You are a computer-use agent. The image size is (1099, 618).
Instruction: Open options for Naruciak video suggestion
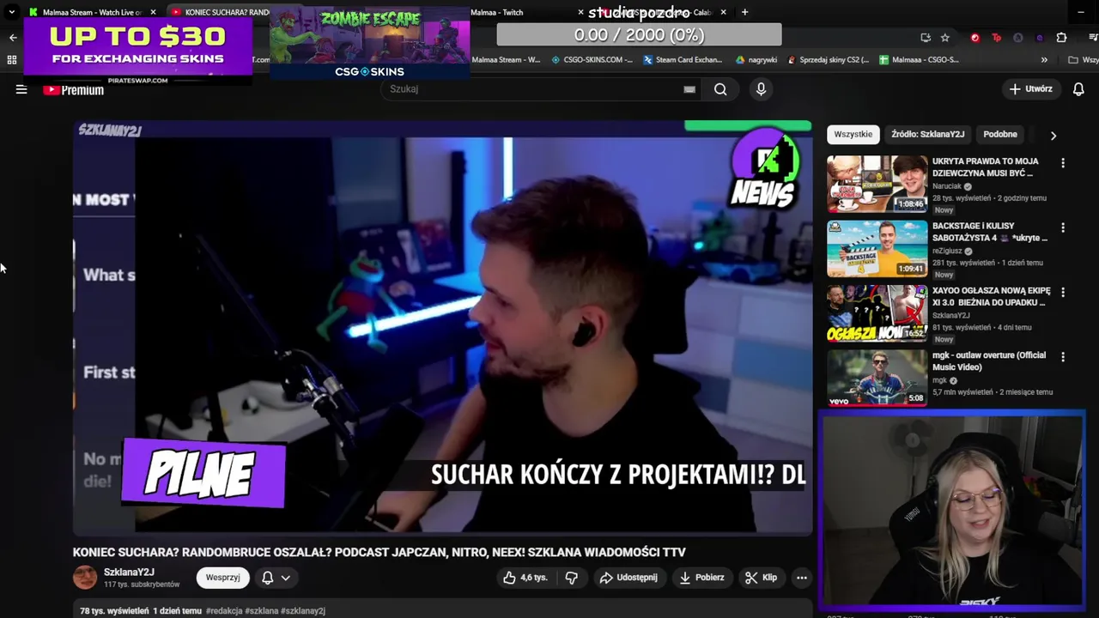pyautogui.click(x=1063, y=163)
